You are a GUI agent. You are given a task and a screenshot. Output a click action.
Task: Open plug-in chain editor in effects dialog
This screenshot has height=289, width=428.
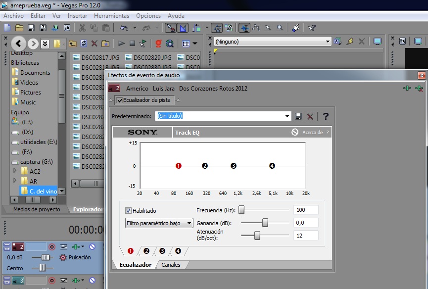click(407, 88)
